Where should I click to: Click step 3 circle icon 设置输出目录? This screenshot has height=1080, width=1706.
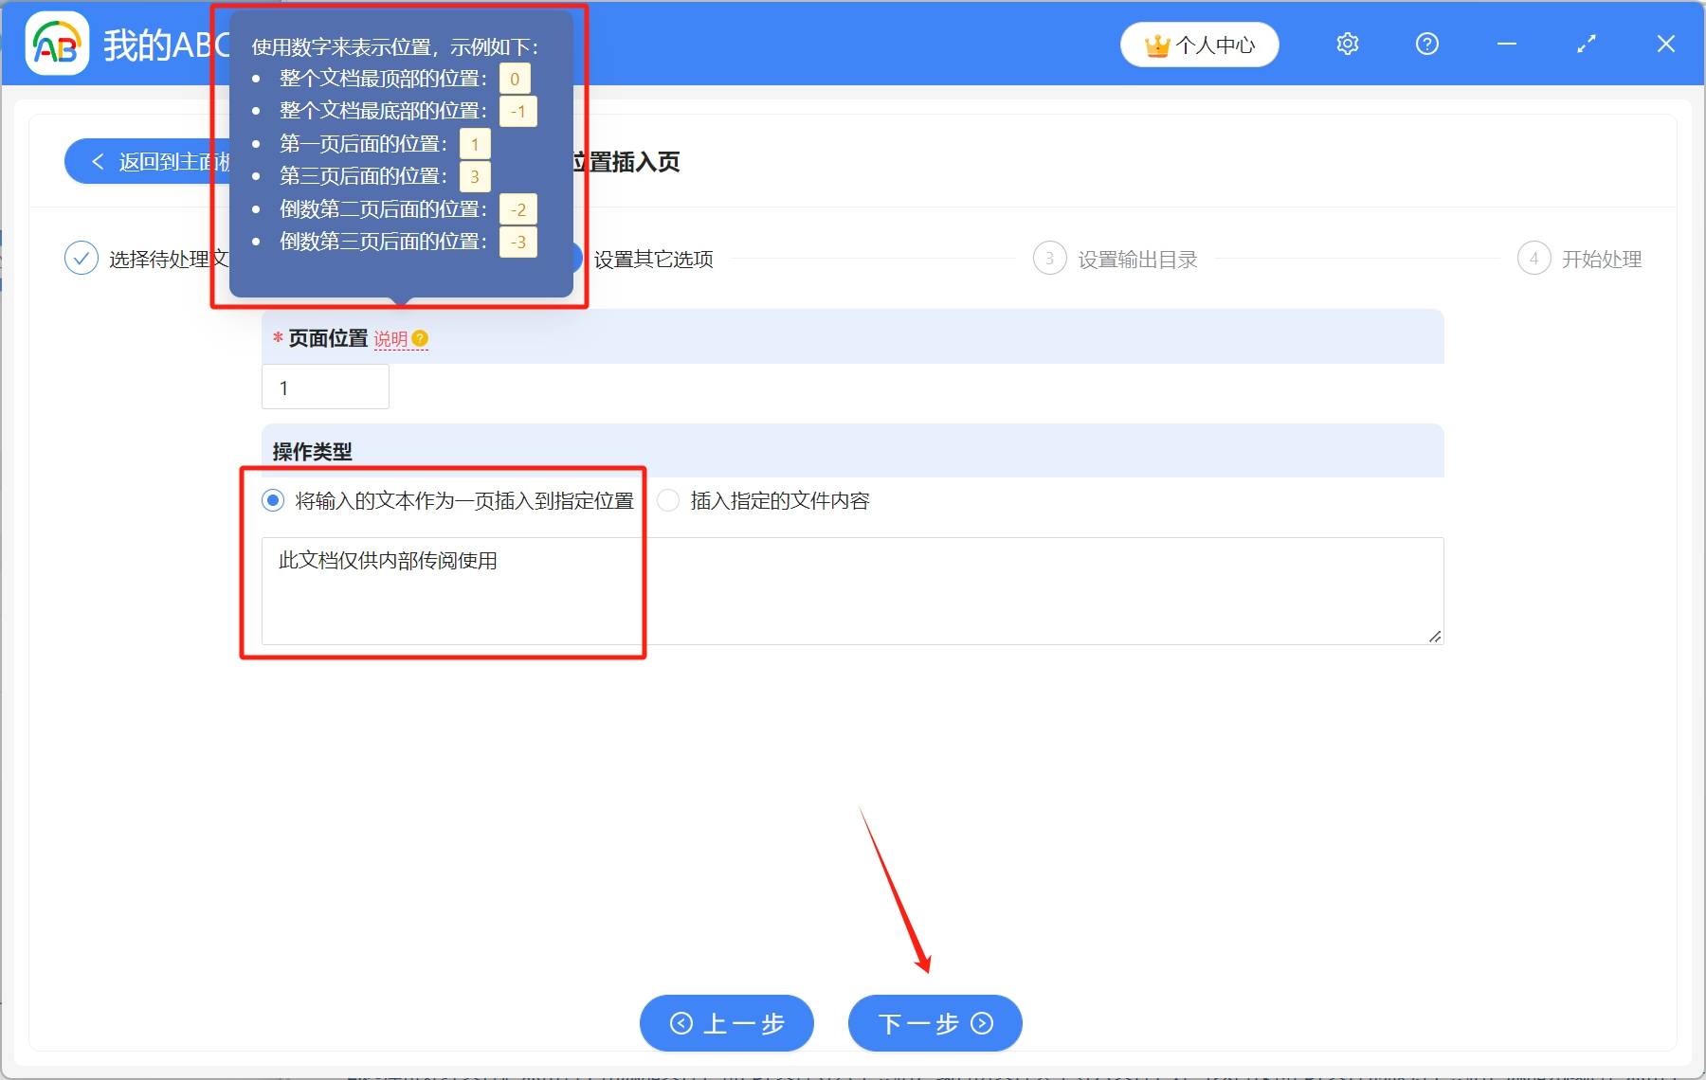coord(1049,259)
